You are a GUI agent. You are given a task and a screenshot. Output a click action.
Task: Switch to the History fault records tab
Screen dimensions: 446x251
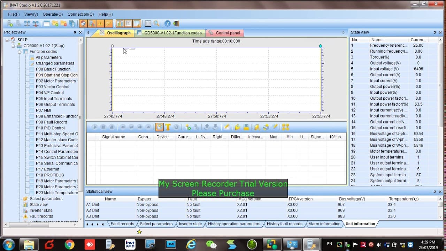(284, 224)
